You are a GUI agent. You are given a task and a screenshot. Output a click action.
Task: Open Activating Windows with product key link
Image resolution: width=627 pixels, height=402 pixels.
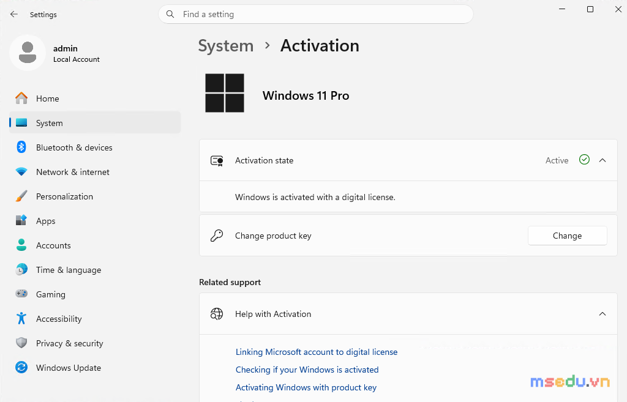[306, 387]
